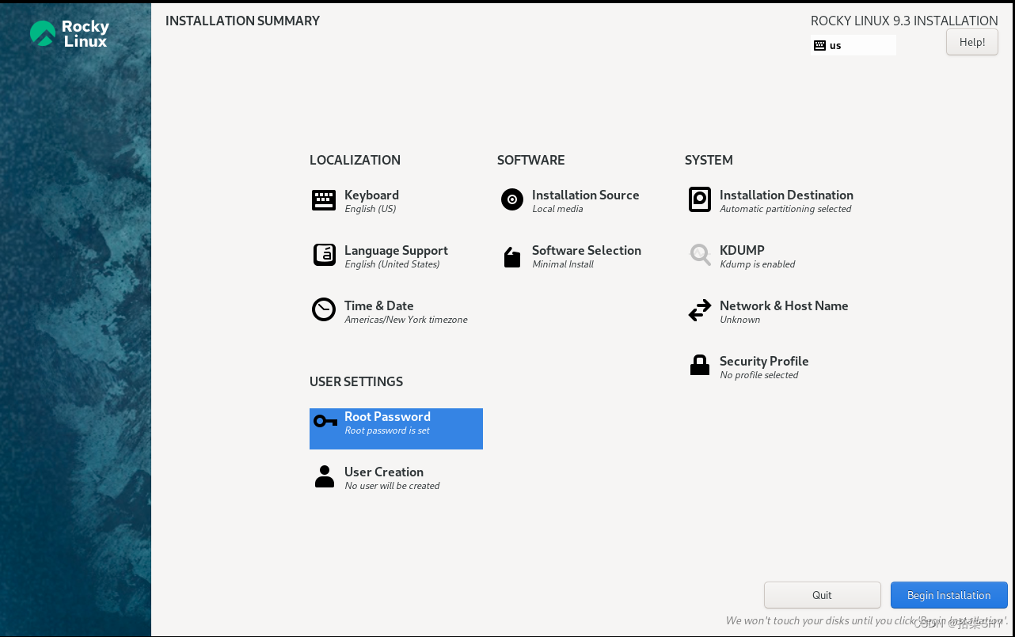
Task: Open the Software Selection package icon
Action: pyautogui.click(x=512, y=257)
